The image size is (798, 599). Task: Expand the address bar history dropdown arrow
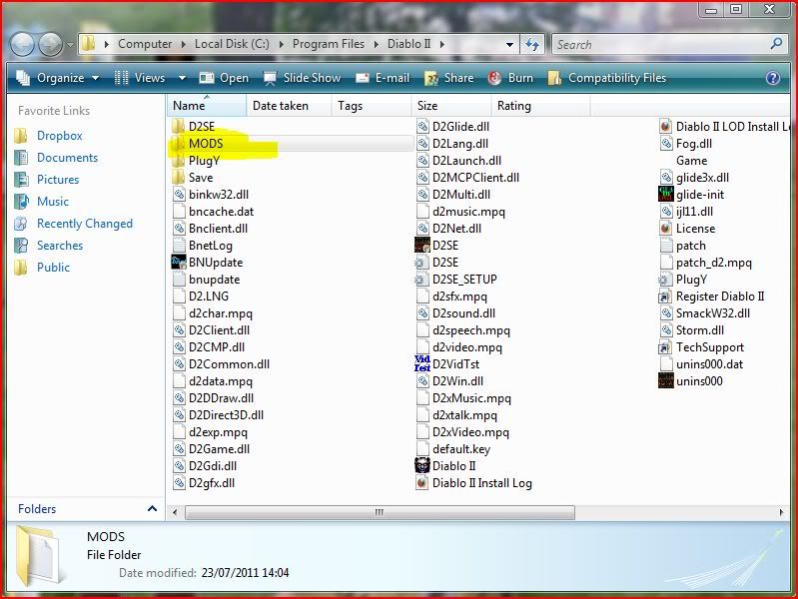coord(509,44)
